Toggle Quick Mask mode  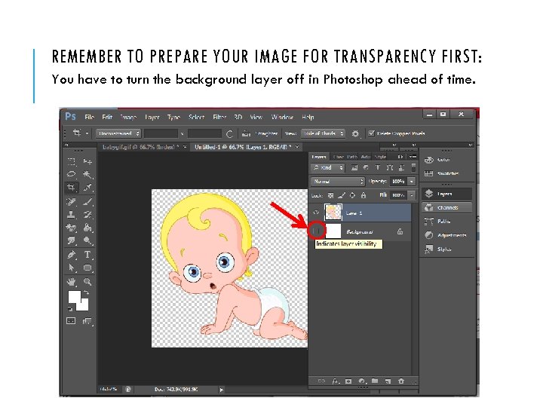click(x=71, y=321)
